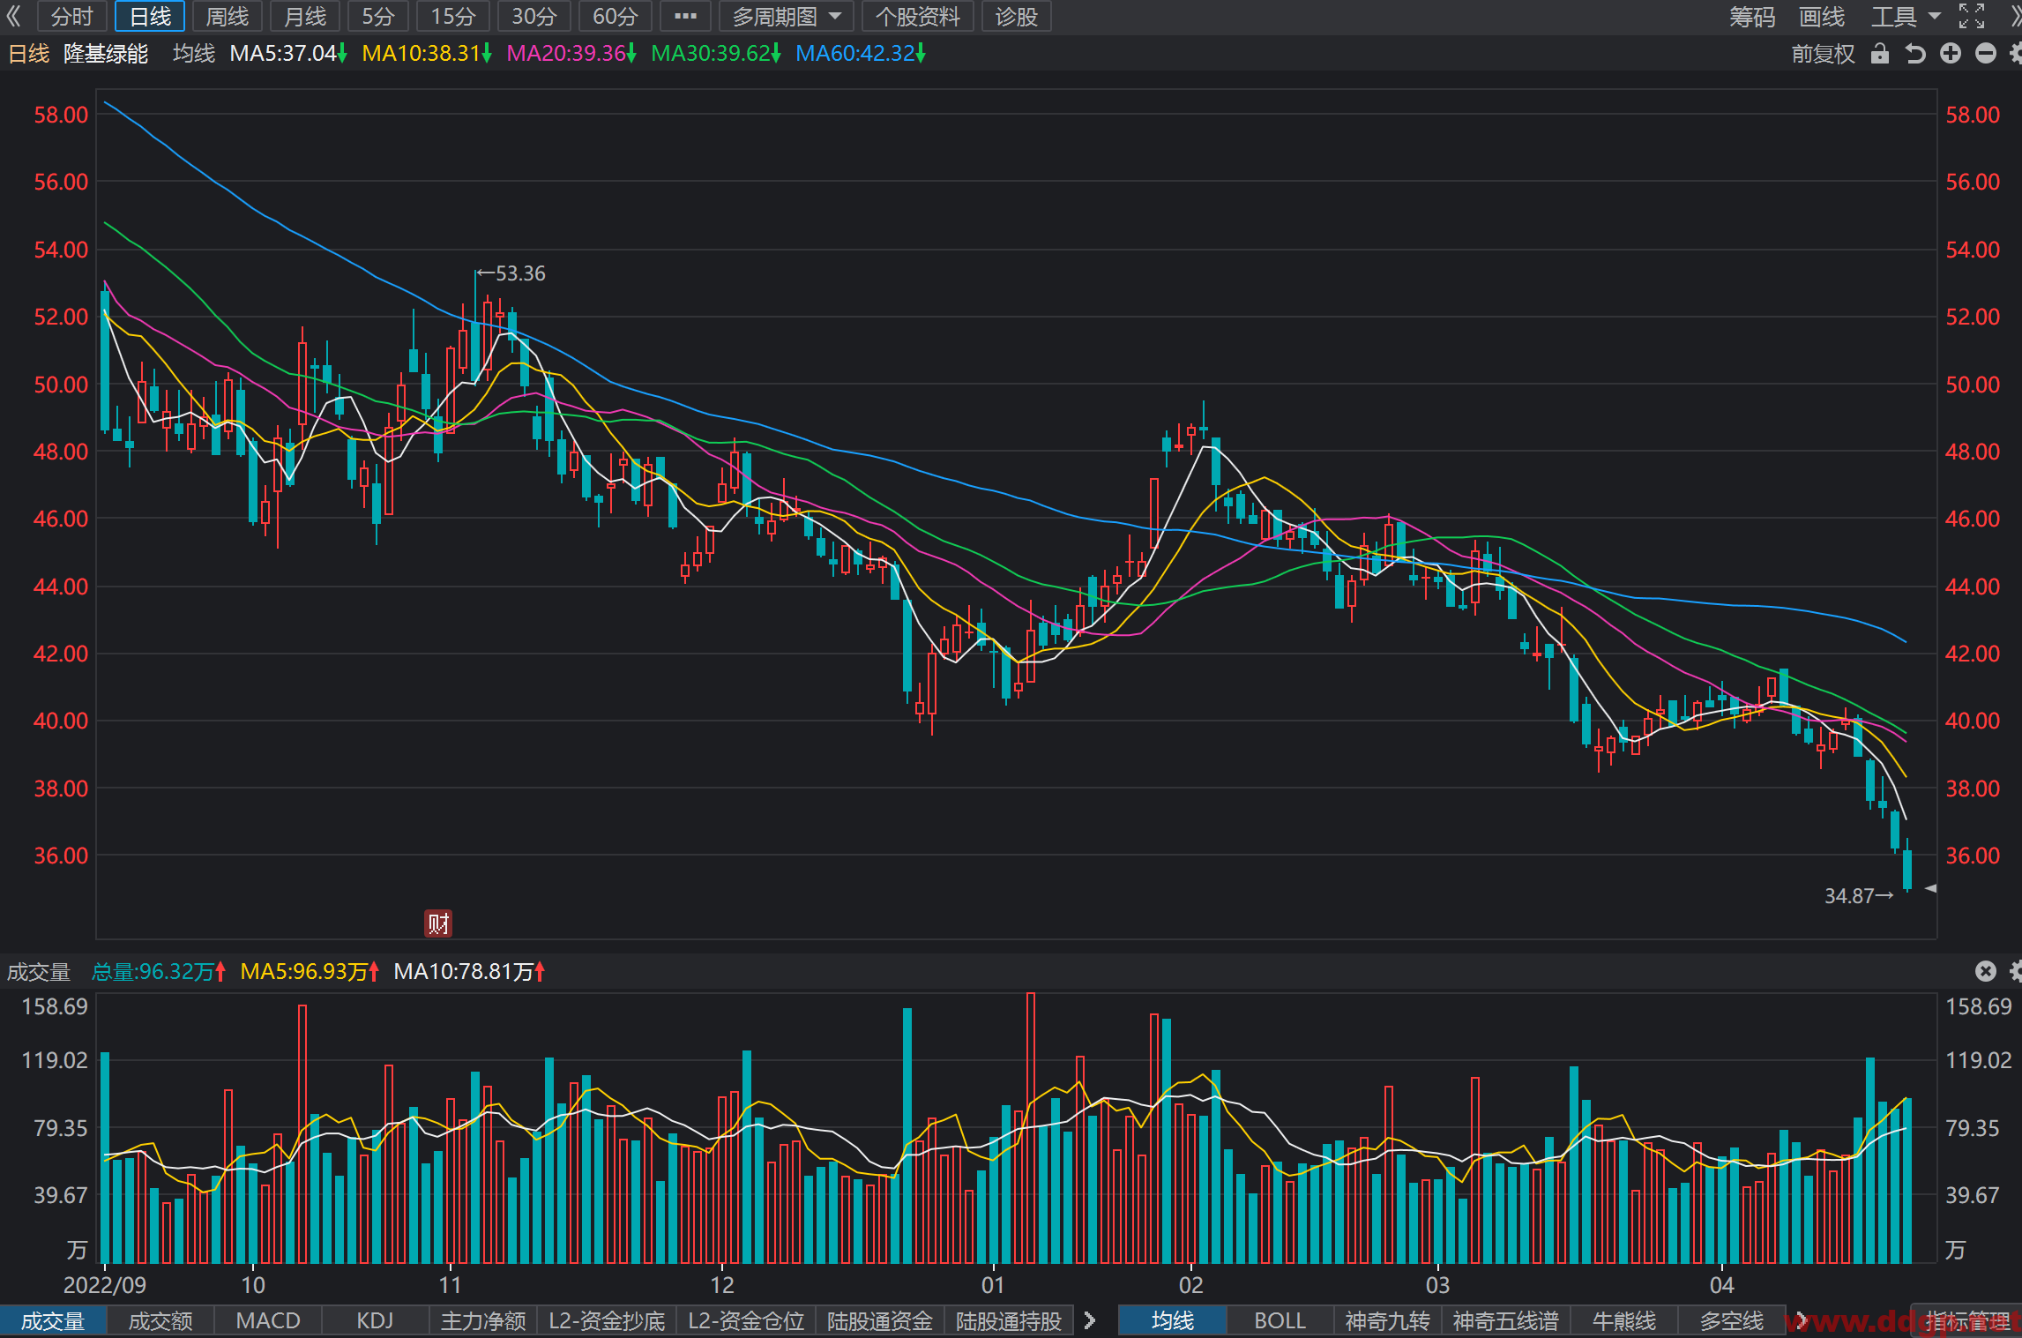Click the 34.87 low price label
The height and width of the screenshot is (1338, 2022).
tap(1849, 896)
